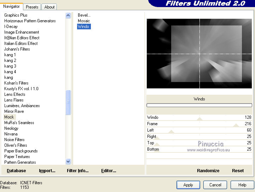Viewport: 255px width, 192px height.
Task: Click the scroll up arrow in filter list
Action: tap(68, 16)
